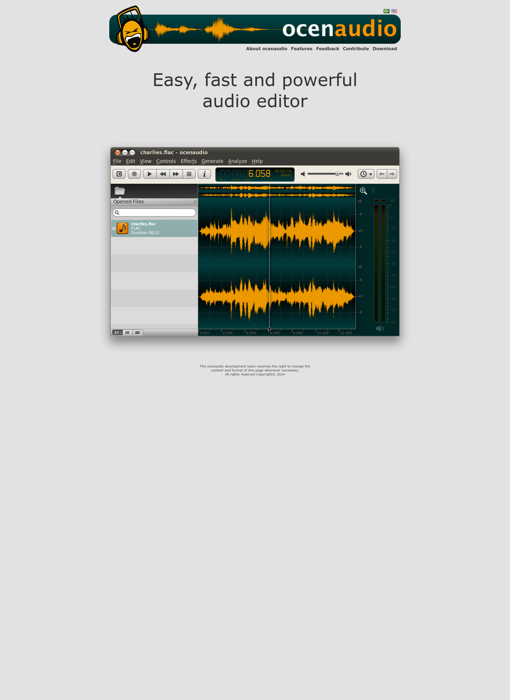This screenshot has width=510, height=700.
Task: Click the right level meter bar
Action: (x=383, y=263)
